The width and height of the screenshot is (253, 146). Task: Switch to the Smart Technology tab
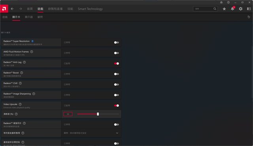tap(90, 9)
